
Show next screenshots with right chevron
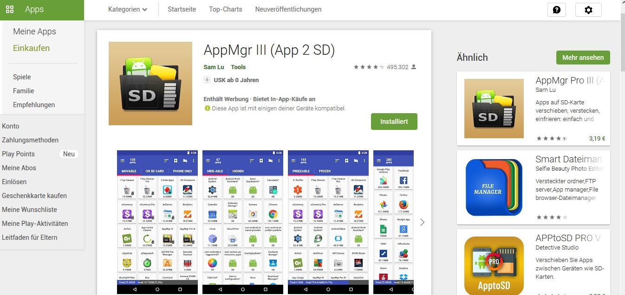(x=422, y=222)
